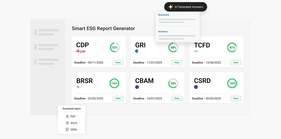Click the BRSR 100% progress ring
The image size is (281, 139).
click(114, 83)
